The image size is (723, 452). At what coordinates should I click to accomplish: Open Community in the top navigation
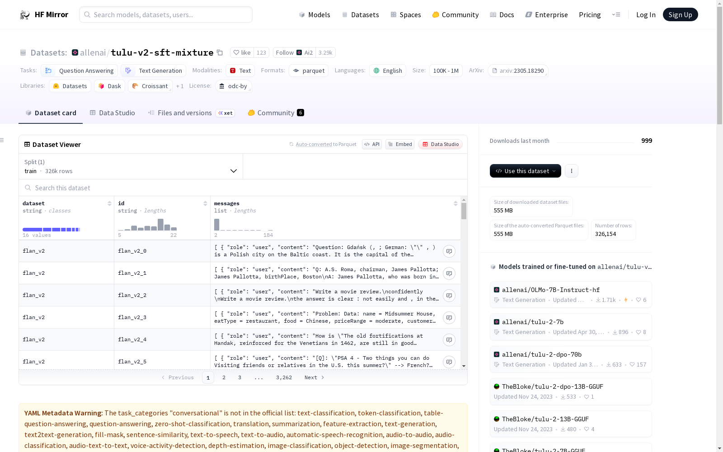(x=455, y=14)
